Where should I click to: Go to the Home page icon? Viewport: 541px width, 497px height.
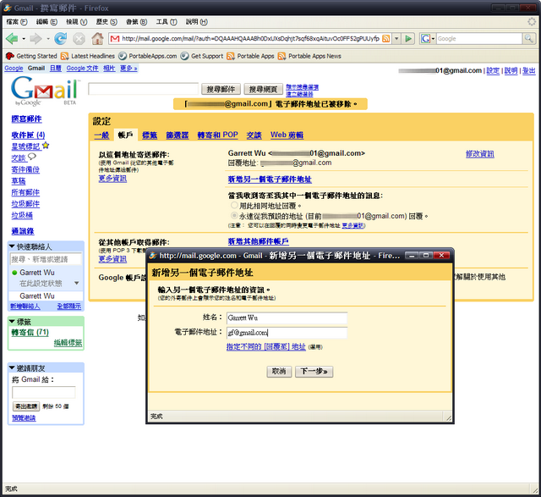click(x=97, y=38)
